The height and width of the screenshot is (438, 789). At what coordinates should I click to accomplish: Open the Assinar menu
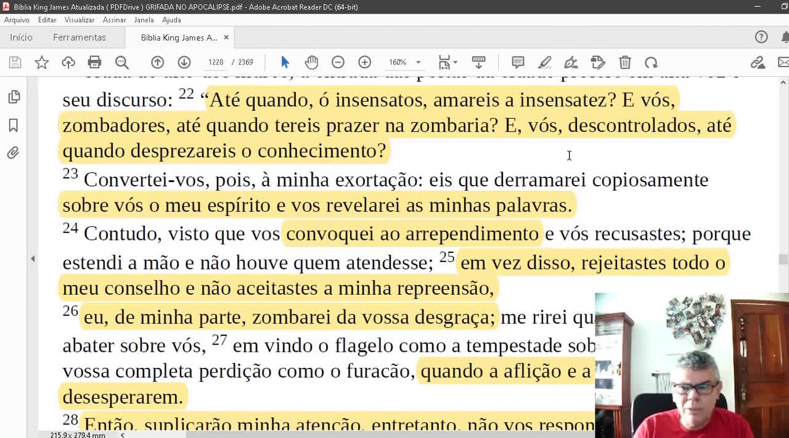[114, 20]
